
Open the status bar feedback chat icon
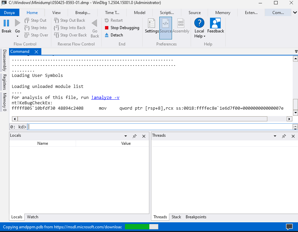[x=289, y=227]
